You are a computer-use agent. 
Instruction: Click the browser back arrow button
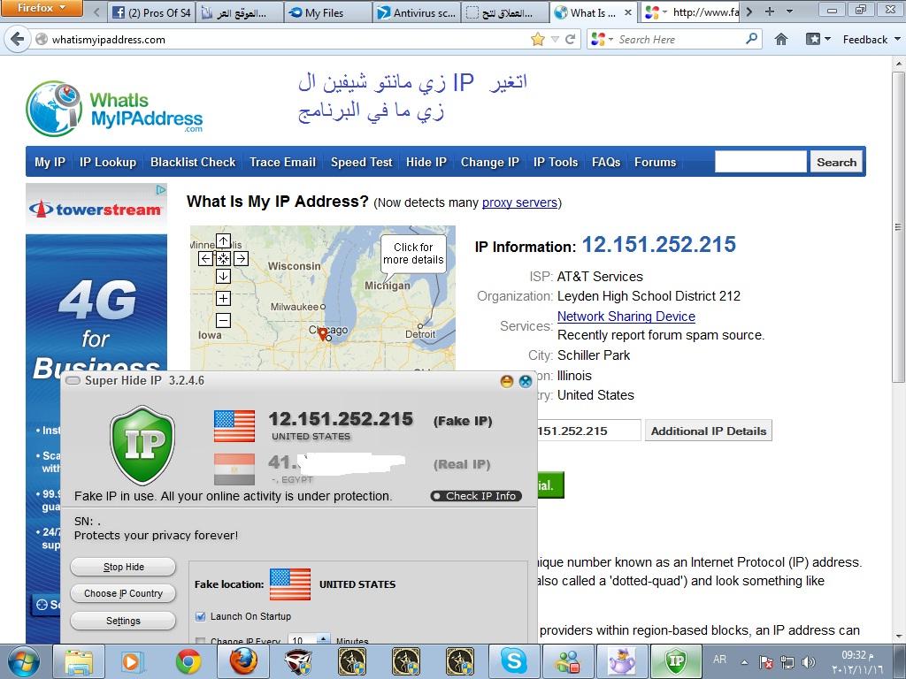[18, 39]
